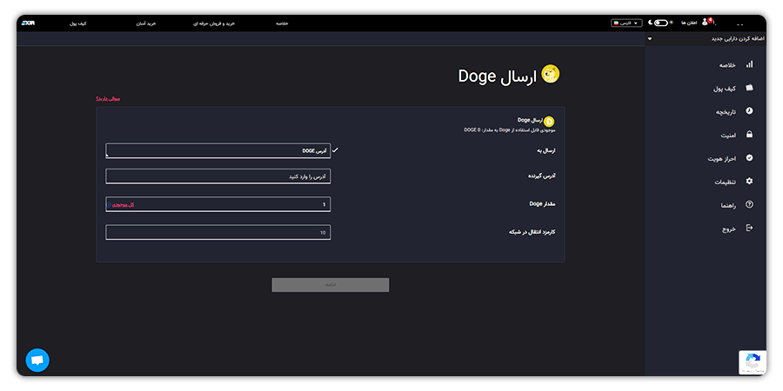Go to خرید و فروش حرفه ای in top navigation
The height and width of the screenshot is (391, 783).
pos(214,23)
